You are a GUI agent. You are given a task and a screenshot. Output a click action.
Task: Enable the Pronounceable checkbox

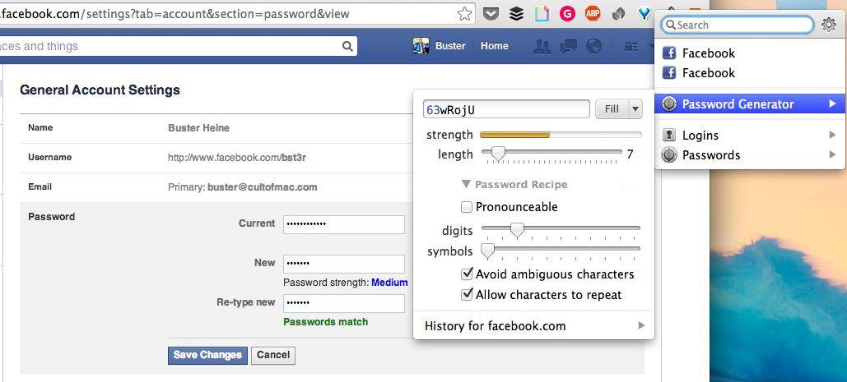point(467,207)
